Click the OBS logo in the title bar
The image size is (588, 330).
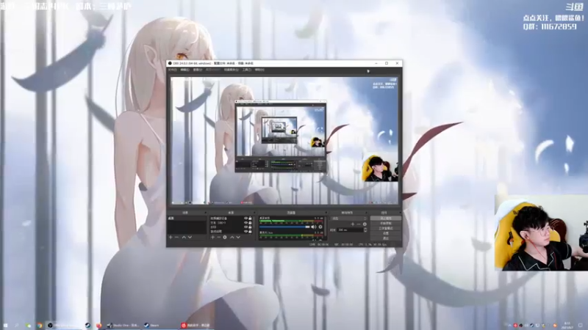[x=170, y=63]
